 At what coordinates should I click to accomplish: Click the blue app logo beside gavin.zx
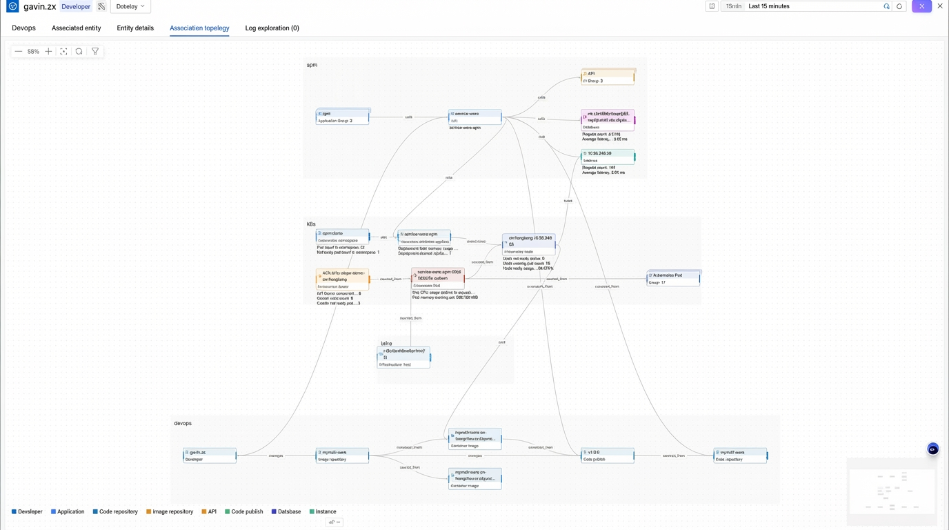point(12,6)
